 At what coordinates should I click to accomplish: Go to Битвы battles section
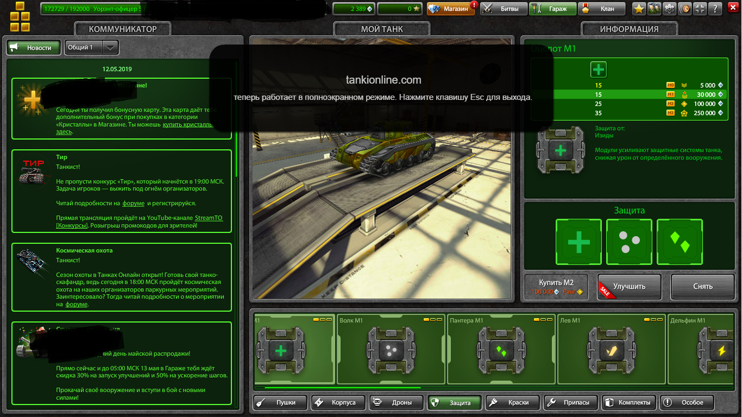tap(504, 9)
